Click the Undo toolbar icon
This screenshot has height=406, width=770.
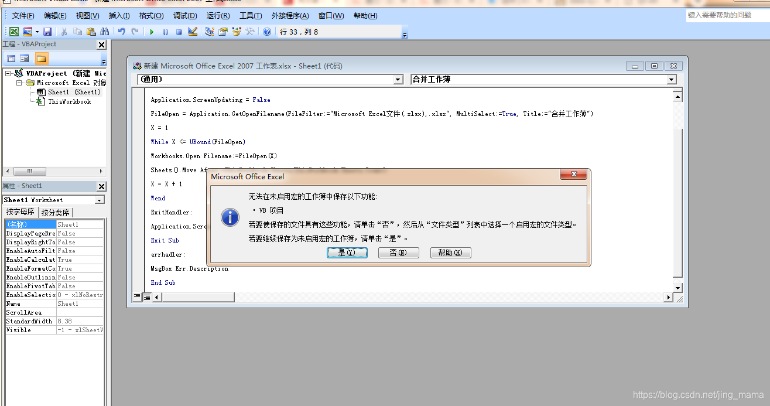[x=121, y=32]
